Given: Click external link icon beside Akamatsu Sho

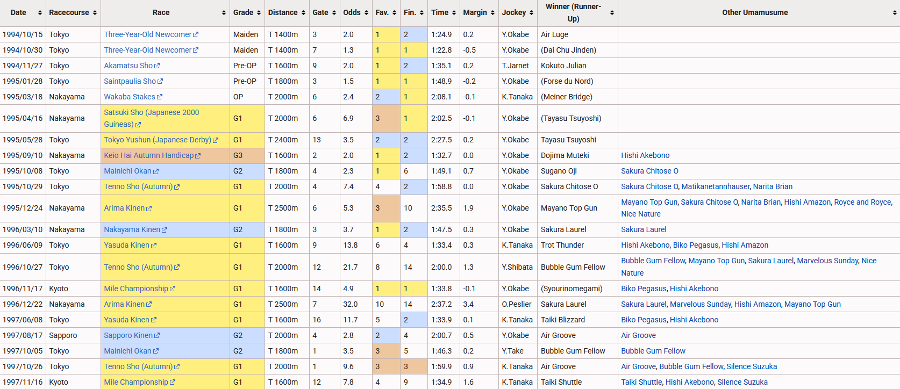Looking at the screenshot, I should click(157, 66).
